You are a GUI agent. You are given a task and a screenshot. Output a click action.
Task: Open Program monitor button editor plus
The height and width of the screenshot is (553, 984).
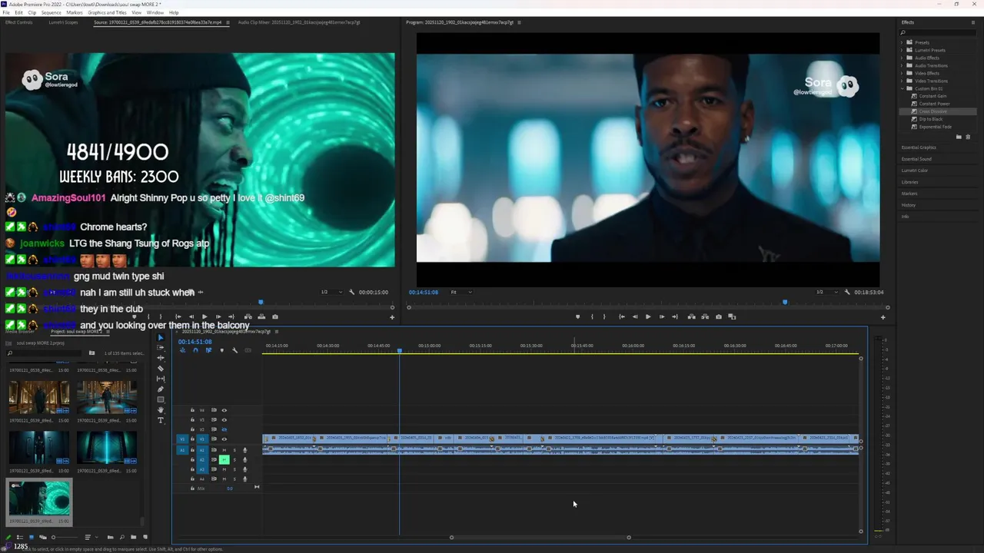883,317
